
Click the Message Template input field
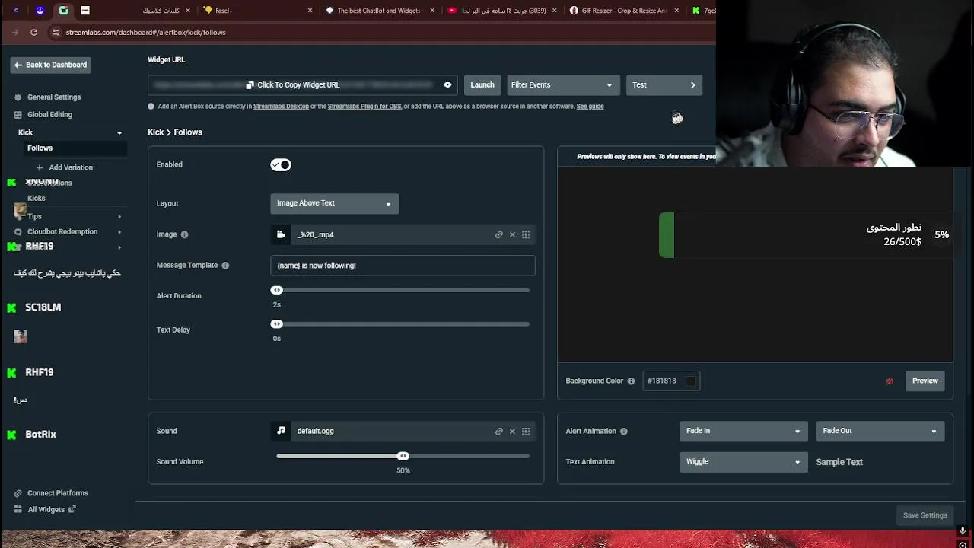click(x=403, y=266)
